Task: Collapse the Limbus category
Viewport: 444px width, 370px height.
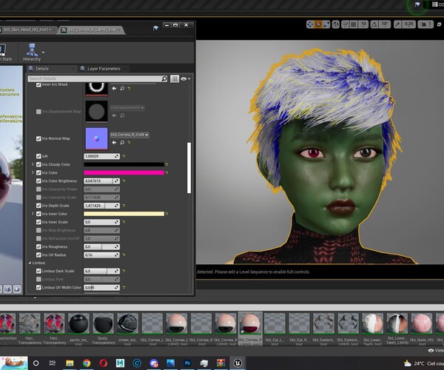Action: pos(30,263)
